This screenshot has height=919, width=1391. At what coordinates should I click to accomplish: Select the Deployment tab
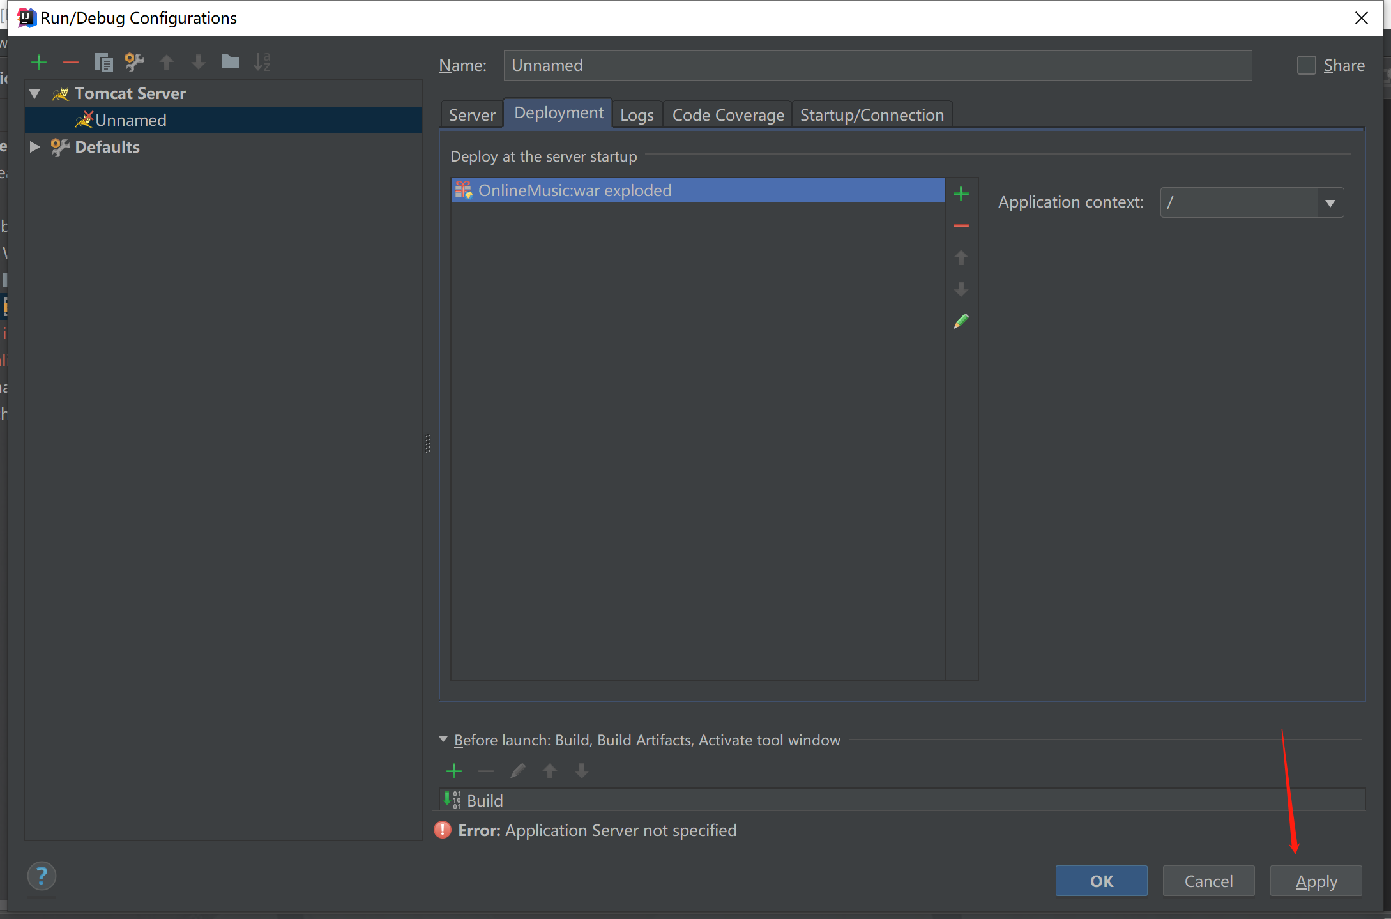[559, 113]
